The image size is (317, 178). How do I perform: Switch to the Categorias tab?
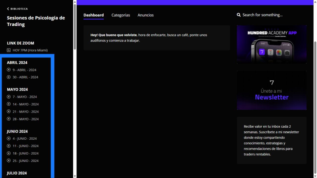click(121, 15)
